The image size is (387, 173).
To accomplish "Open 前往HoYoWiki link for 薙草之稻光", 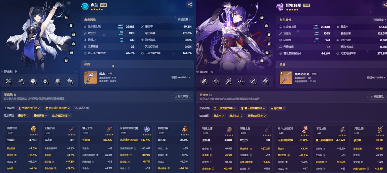I will coord(376,77).
